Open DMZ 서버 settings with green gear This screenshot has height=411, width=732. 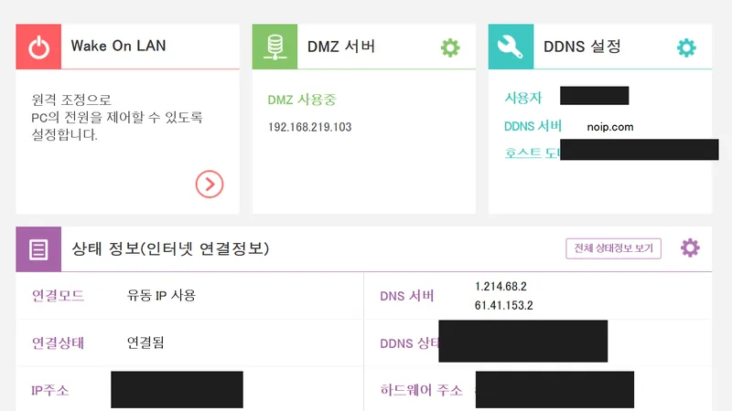tap(450, 47)
